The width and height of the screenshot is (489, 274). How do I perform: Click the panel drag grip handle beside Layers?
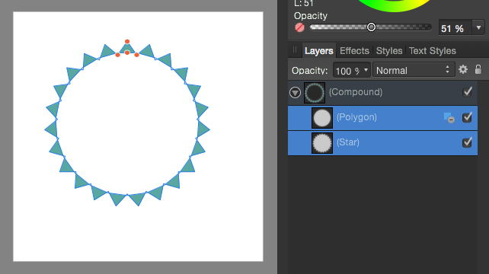coord(295,50)
